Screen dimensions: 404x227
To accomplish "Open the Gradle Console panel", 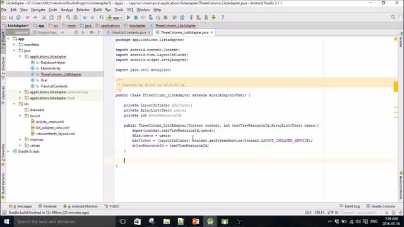I will click(381, 206).
